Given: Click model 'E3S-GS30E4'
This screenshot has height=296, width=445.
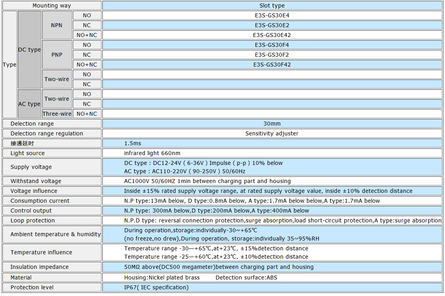Looking at the screenshot, I should pyautogui.click(x=272, y=15).
